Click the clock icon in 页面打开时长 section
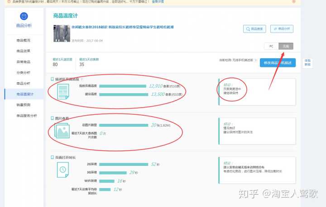The width and height of the screenshot is (326, 207). coord(63,170)
